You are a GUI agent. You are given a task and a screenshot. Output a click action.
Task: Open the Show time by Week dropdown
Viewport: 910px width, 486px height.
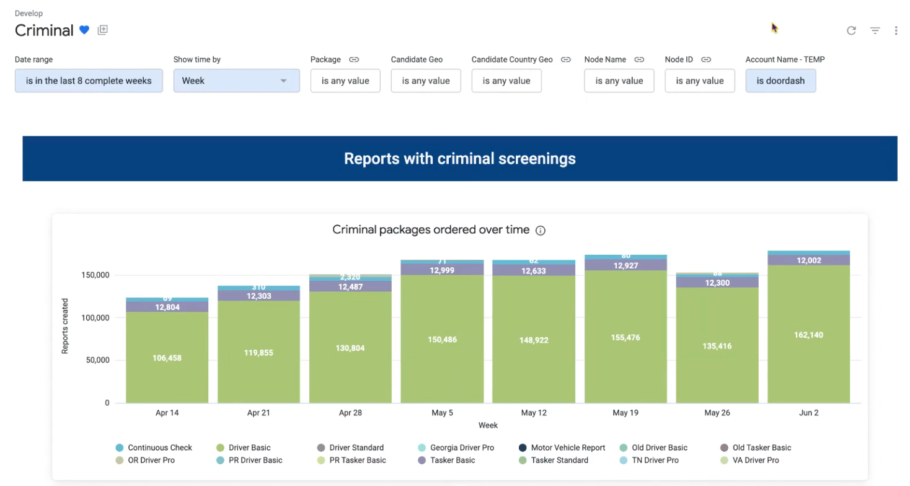tap(236, 81)
